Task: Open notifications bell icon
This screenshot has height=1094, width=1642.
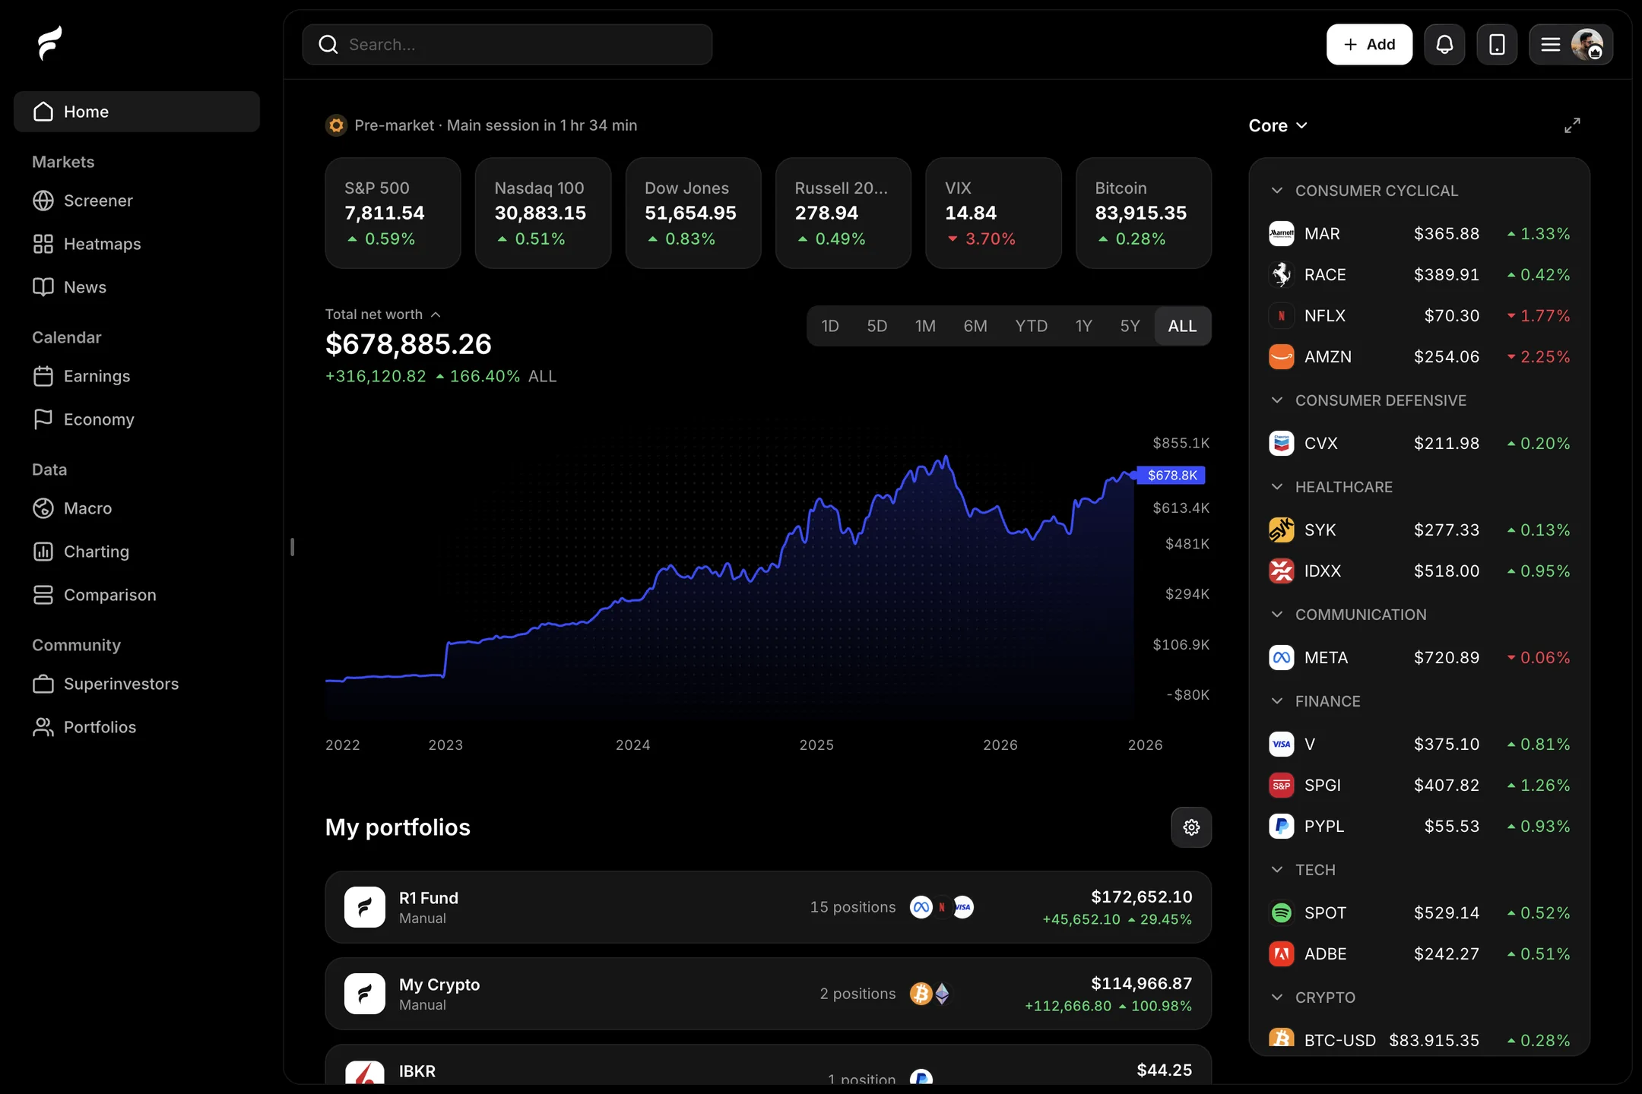Action: tap(1444, 45)
